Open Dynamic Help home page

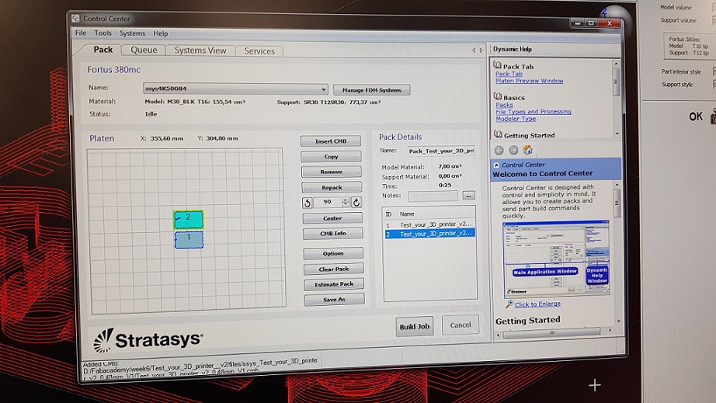pyautogui.click(x=528, y=150)
